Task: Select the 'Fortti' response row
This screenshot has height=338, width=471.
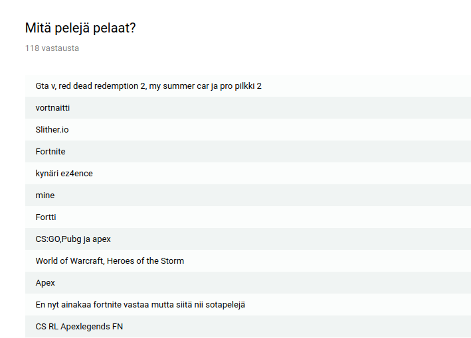Action: [x=47, y=217]
